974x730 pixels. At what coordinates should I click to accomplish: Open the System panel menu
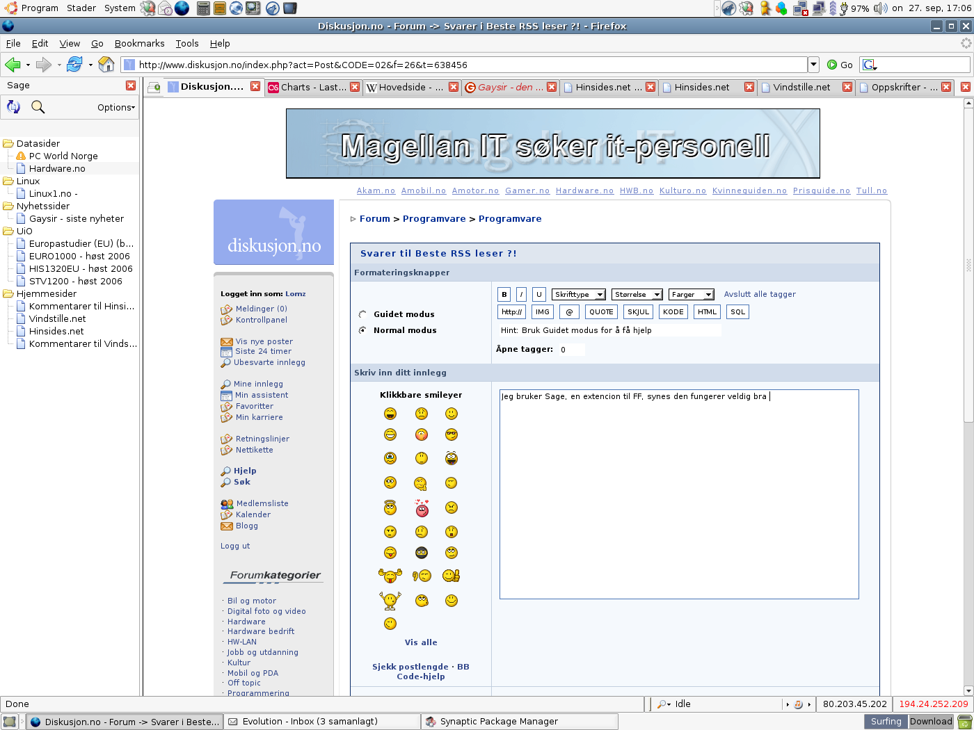pos(120,8)
